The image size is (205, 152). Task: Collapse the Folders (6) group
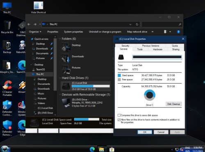click(x=60, y=39)
